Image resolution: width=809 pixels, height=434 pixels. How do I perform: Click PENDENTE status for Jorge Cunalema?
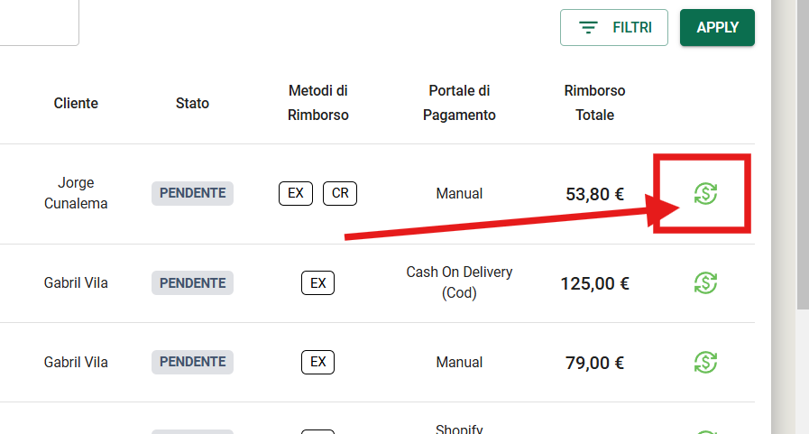tap(192, 193)
